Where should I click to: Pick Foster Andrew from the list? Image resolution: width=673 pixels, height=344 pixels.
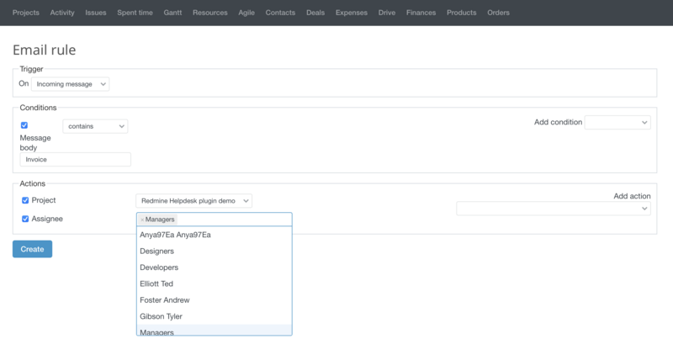164,300
